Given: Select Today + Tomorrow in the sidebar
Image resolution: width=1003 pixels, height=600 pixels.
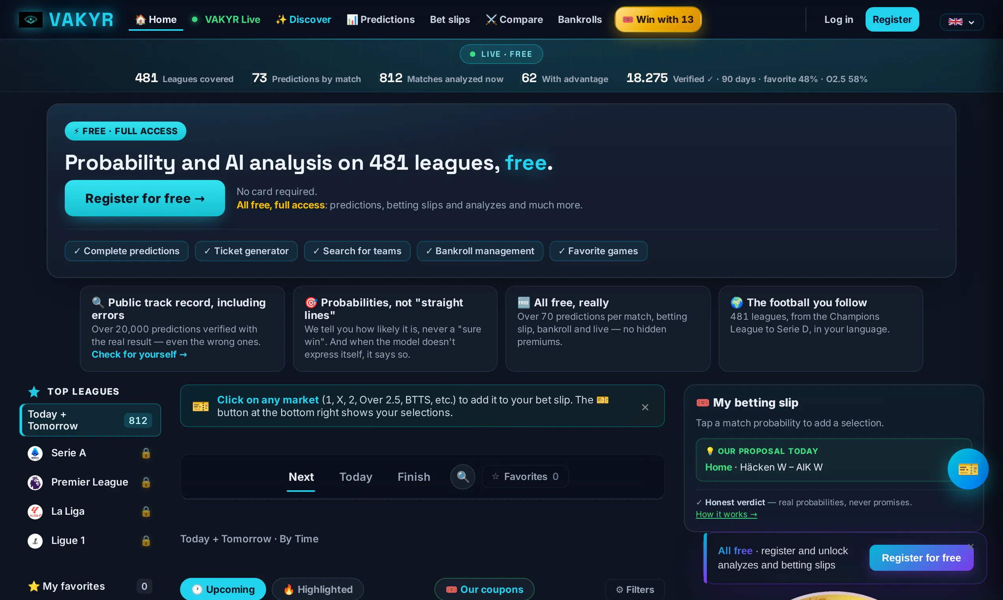Looking at the screenshot, I should (90, 420).
